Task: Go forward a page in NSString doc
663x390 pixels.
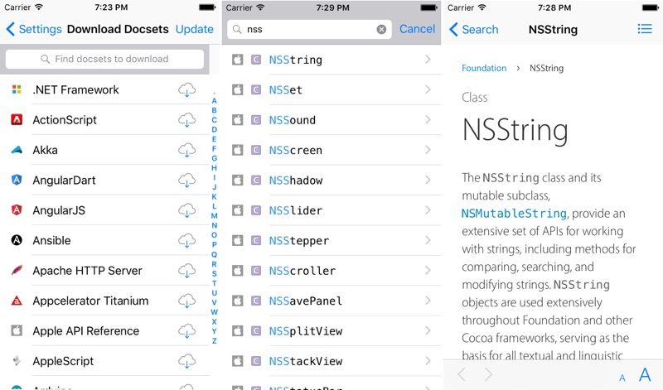Action: [x=488, y=374]
